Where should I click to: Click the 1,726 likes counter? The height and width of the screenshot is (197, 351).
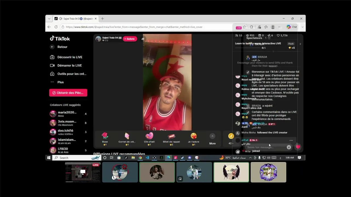[x=282, y=35]
